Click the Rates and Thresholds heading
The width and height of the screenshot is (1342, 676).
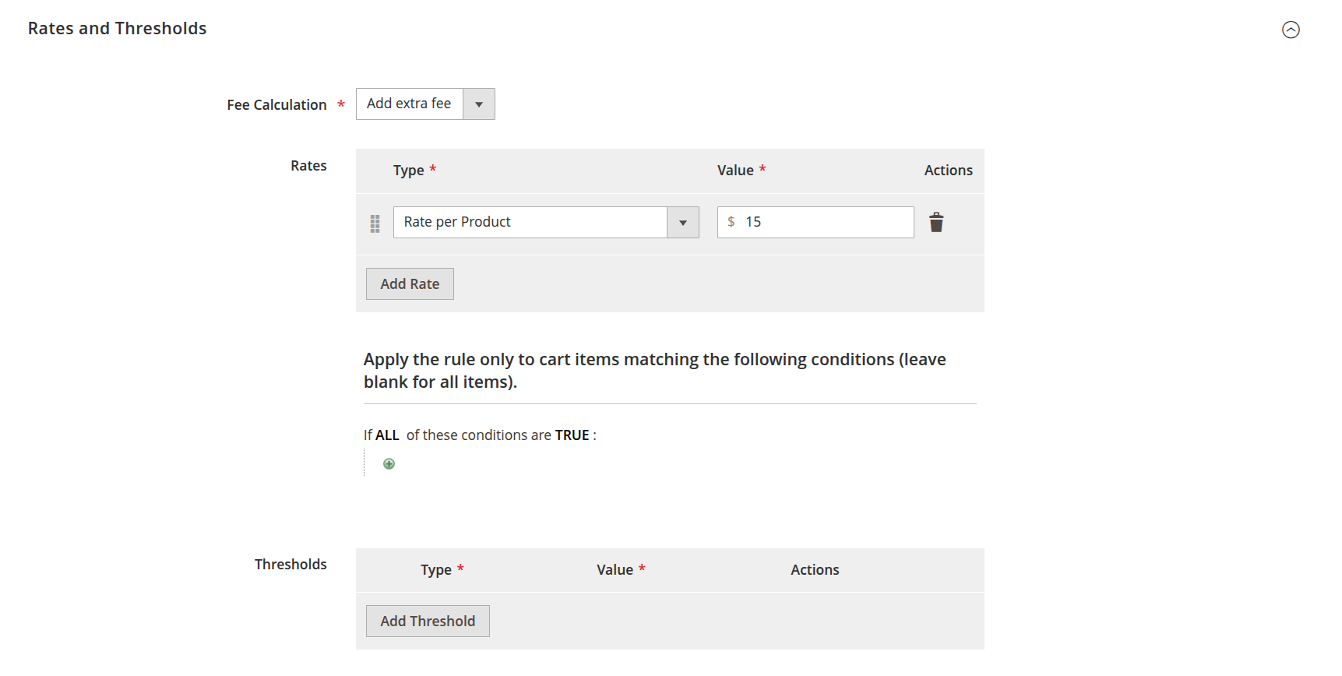(x=118, y=29)
